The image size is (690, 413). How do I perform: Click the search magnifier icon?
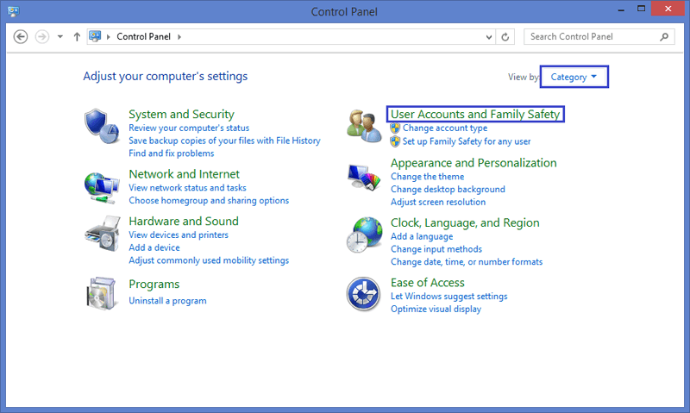click(664, 37)
